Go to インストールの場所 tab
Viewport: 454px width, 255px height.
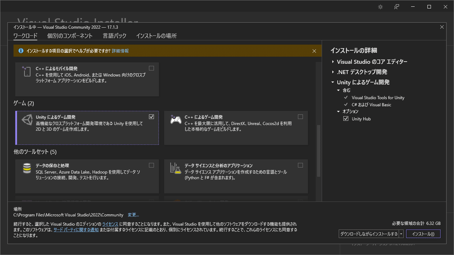point(156,36)
